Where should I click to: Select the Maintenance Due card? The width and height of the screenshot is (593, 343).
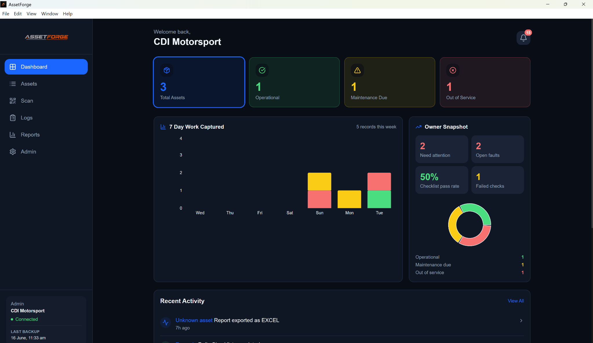click(389, 82)
